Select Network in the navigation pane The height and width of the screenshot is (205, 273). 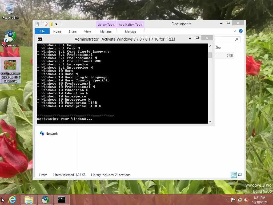(x=49, y=134)
